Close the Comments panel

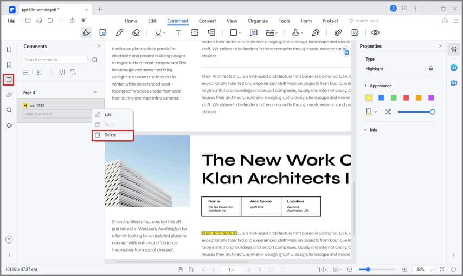[99, 46]
